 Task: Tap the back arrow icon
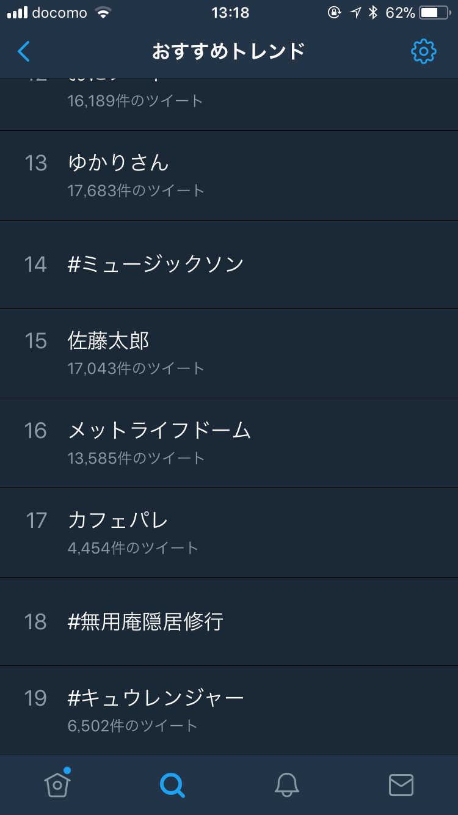(24, 52)
